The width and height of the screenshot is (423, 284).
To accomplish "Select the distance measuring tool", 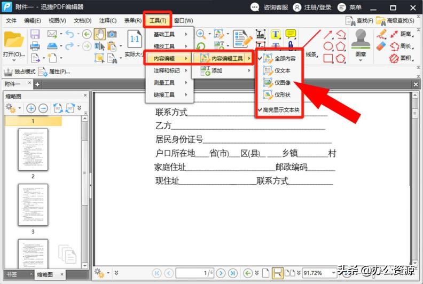I will (402, 34).
